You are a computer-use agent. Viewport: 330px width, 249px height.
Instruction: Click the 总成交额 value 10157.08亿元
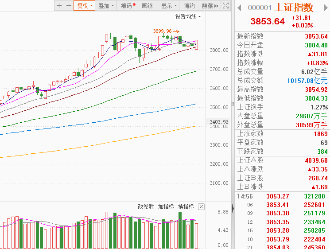coord(307,81)
